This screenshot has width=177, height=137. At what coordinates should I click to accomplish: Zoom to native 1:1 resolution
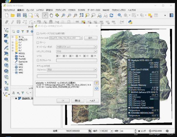point(75,15)
